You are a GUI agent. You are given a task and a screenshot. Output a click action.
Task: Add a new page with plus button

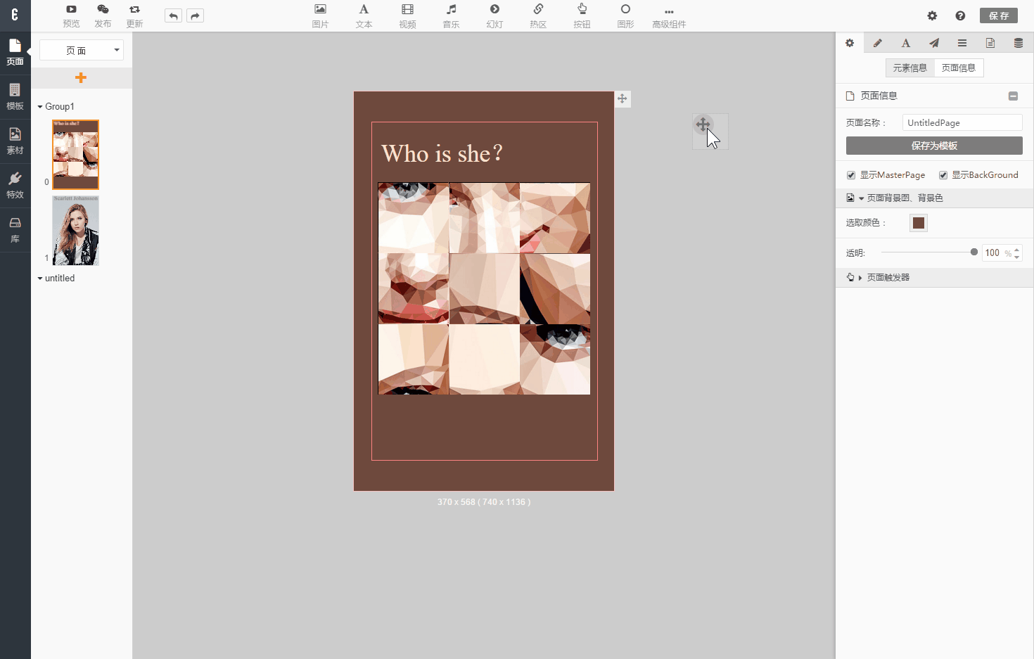[x=81, y=78]
